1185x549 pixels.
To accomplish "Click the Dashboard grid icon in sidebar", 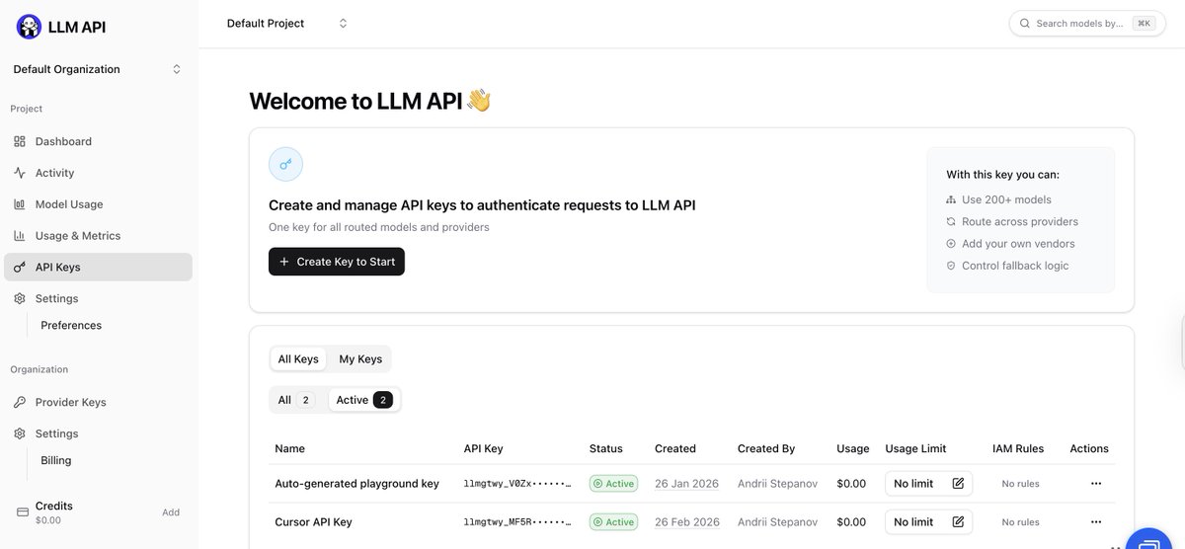I will (20, 141).
